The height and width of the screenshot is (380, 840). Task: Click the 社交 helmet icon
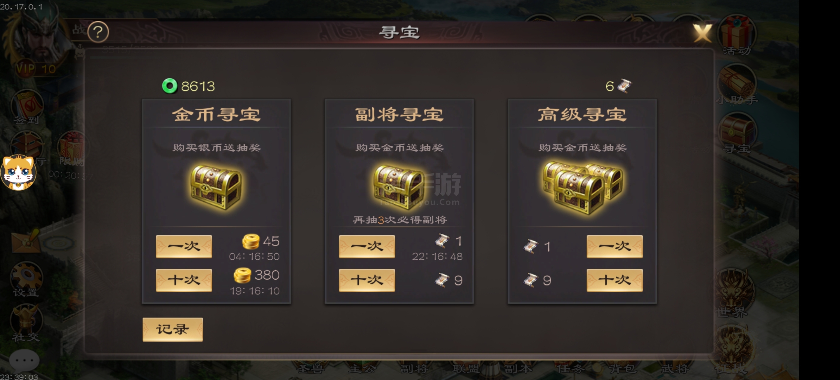coord(26,323)
